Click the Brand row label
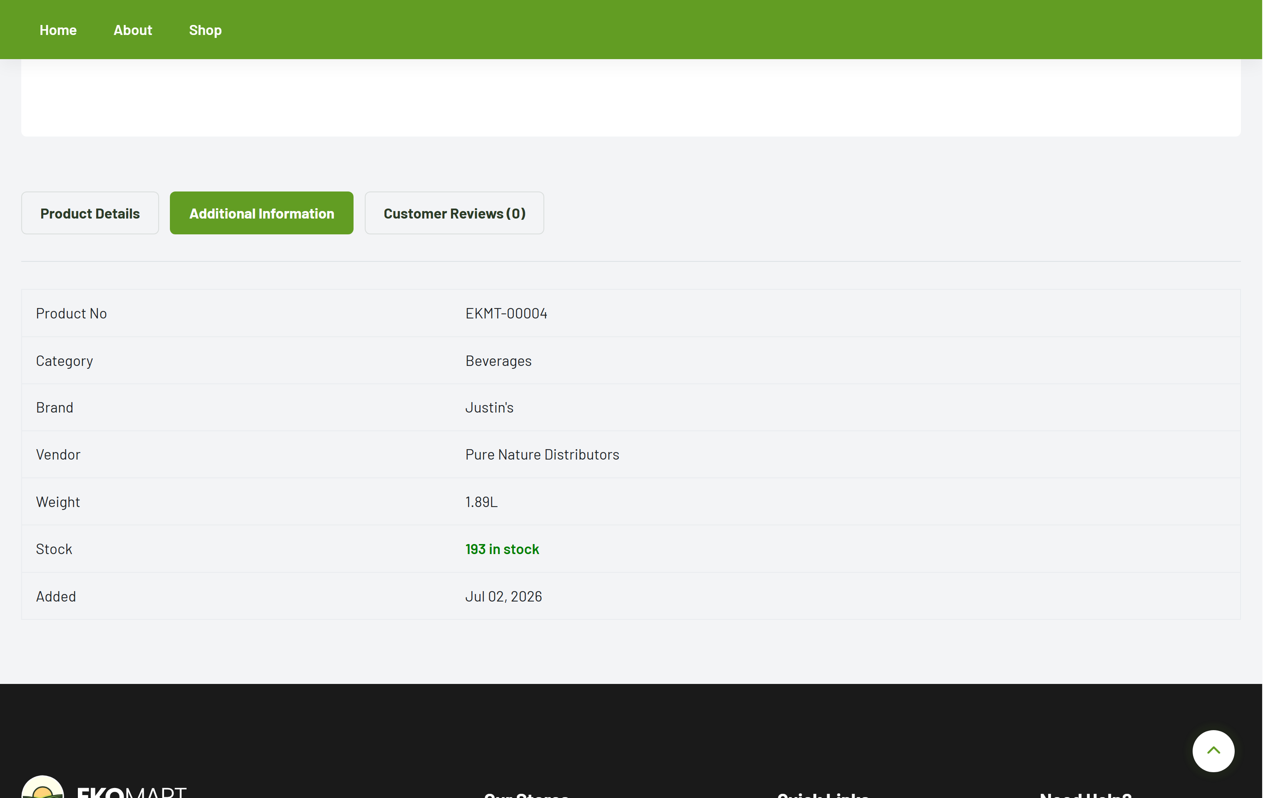Image resolution: width=1263 pixels, height=798 pixels. (x=55, y=408)
